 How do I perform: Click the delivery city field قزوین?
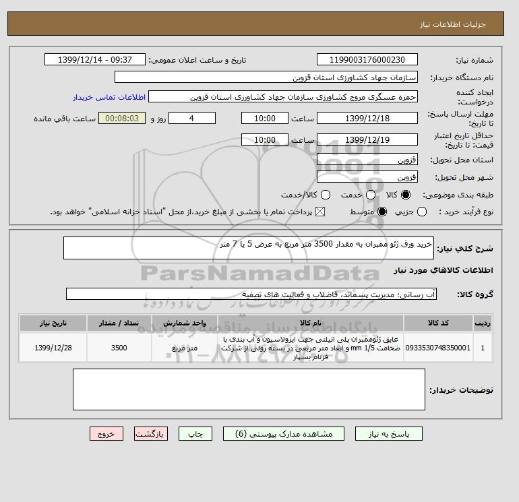coord(367,177)
